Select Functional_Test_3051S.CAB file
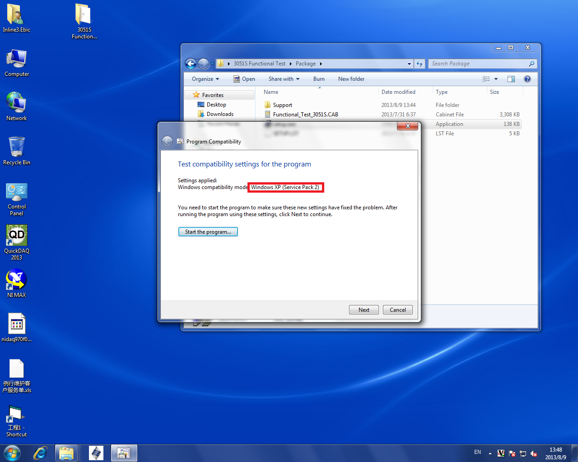The image size is (578, 462). [392, 115]
